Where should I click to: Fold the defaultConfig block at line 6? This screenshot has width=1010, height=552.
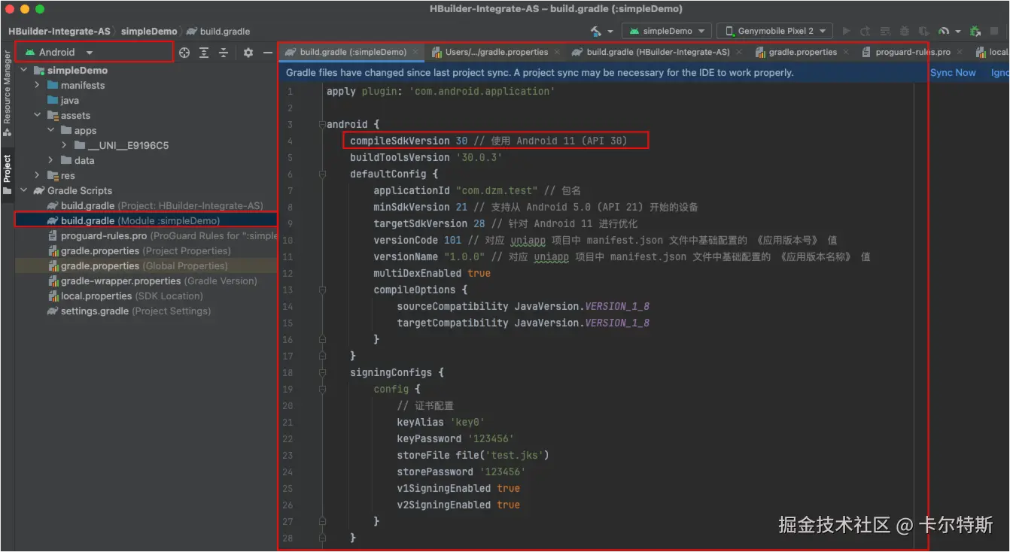pyautogui.click(x=322, y=174)
